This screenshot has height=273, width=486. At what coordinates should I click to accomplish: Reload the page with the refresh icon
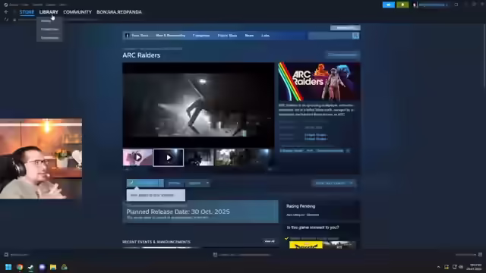[x=6, y=20]
